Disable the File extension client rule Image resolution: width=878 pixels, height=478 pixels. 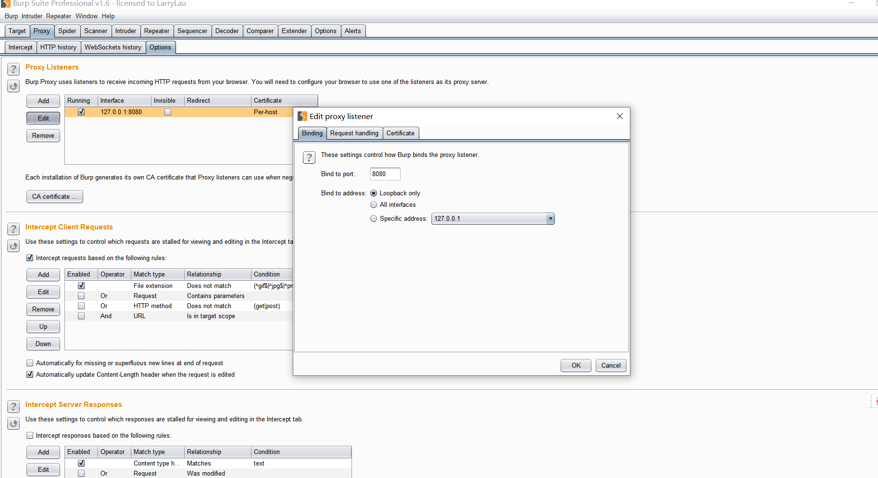click(81, 286)
